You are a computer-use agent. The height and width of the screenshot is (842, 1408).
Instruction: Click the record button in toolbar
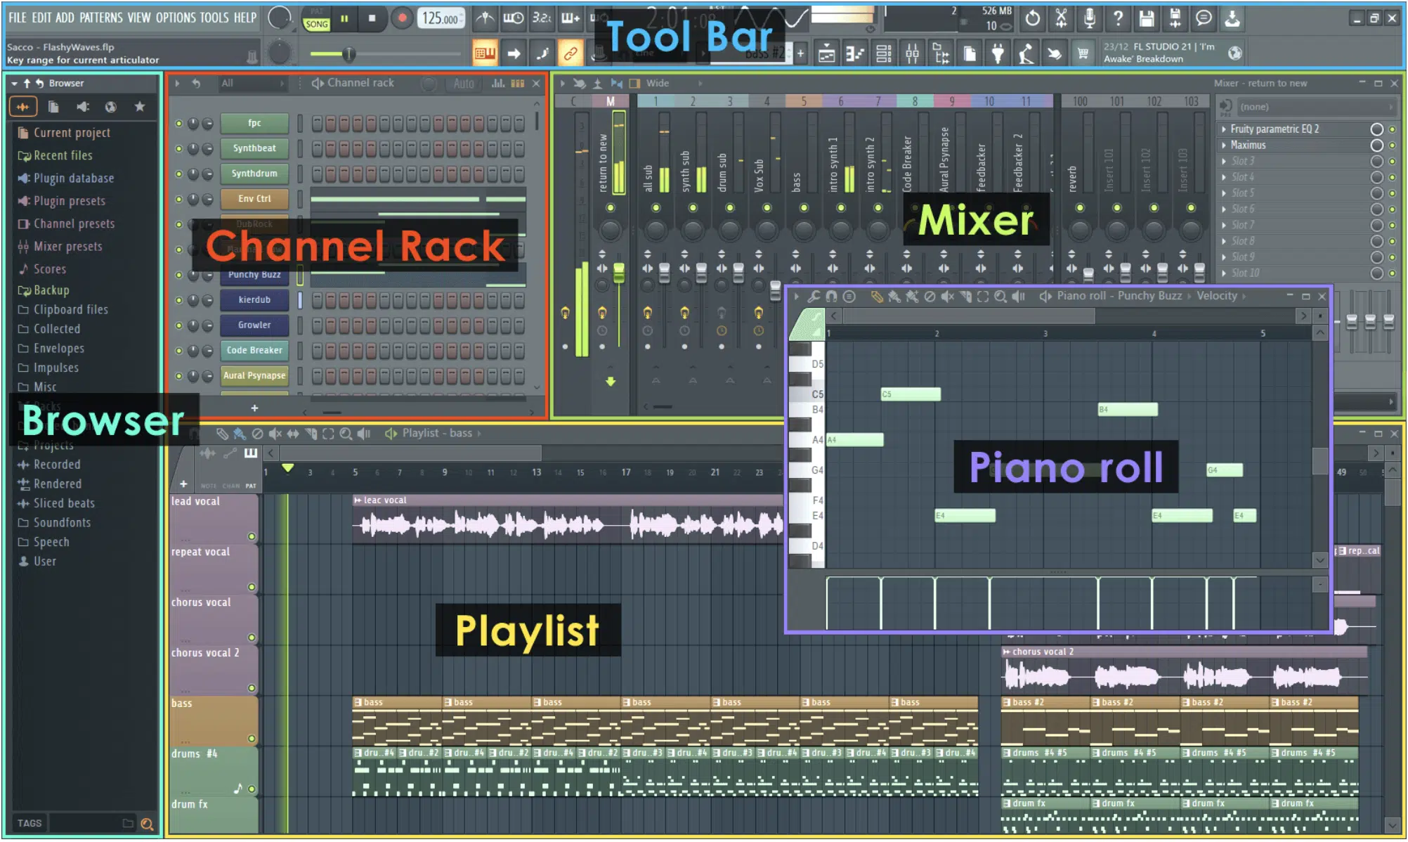[x=400, y=18]
